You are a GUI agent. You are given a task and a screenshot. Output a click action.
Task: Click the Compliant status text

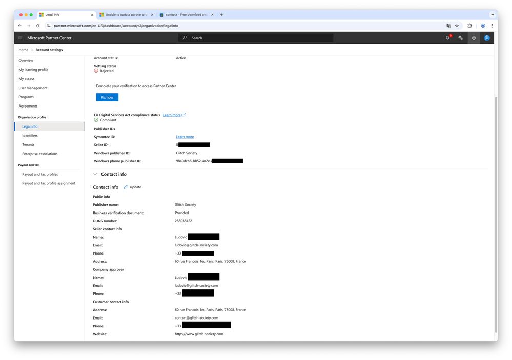pyautogui.click(x=108, y=120)
